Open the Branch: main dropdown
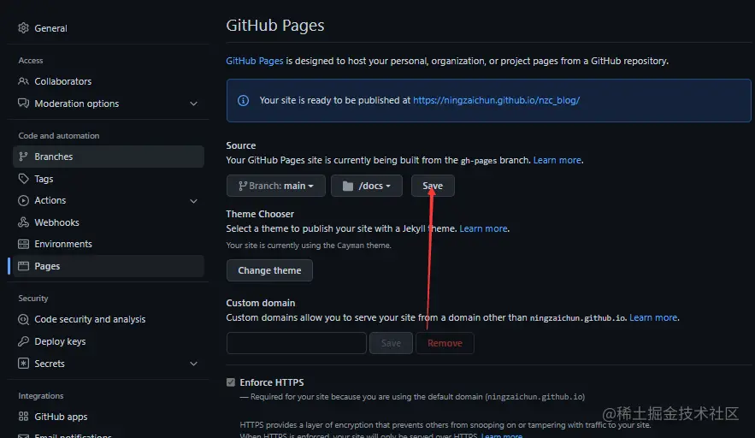 point(276,186)
